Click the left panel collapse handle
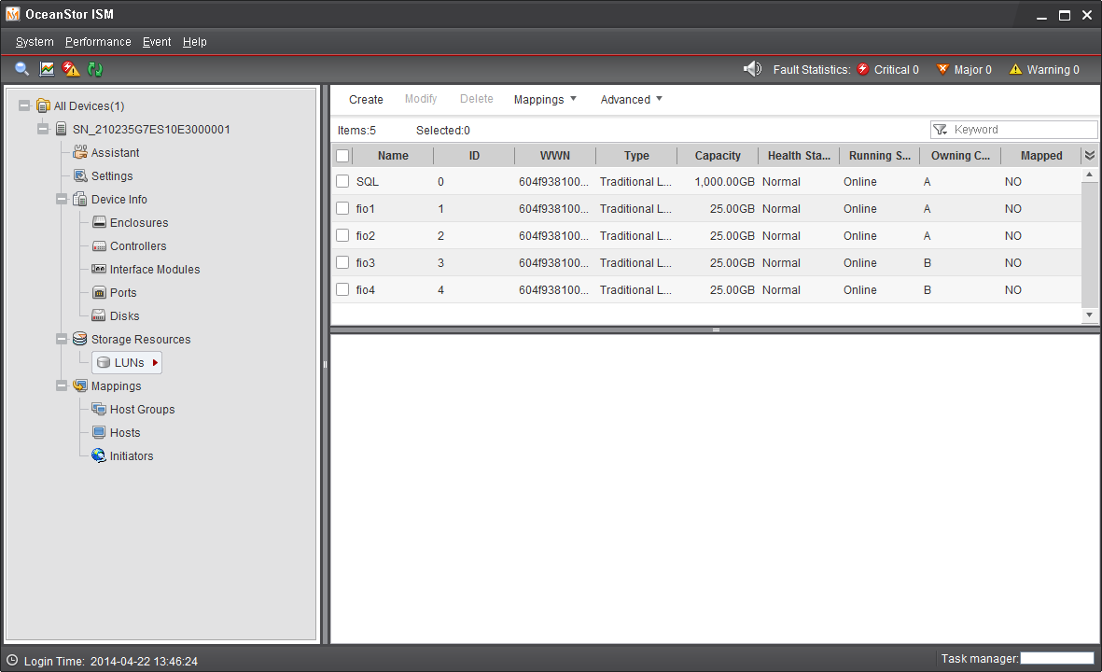The width and height of the screenshot is (1102, 672). click(325, 364)
